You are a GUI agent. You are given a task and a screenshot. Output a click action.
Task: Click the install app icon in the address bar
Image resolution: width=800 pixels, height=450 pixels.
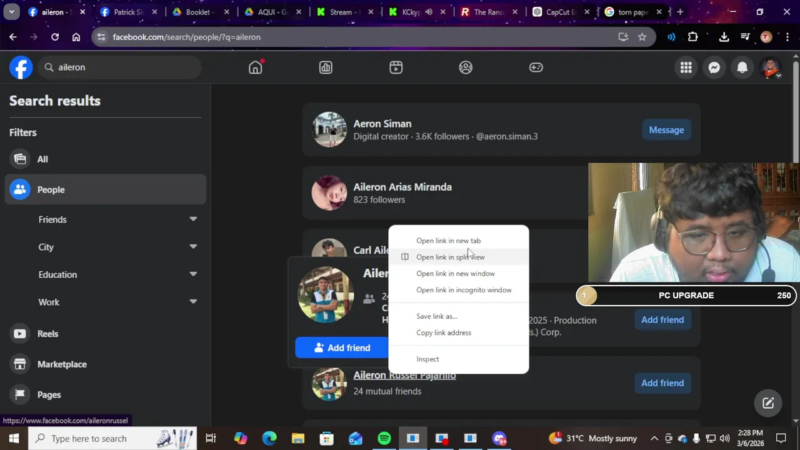pyautogui.click(x=623, y=37)
